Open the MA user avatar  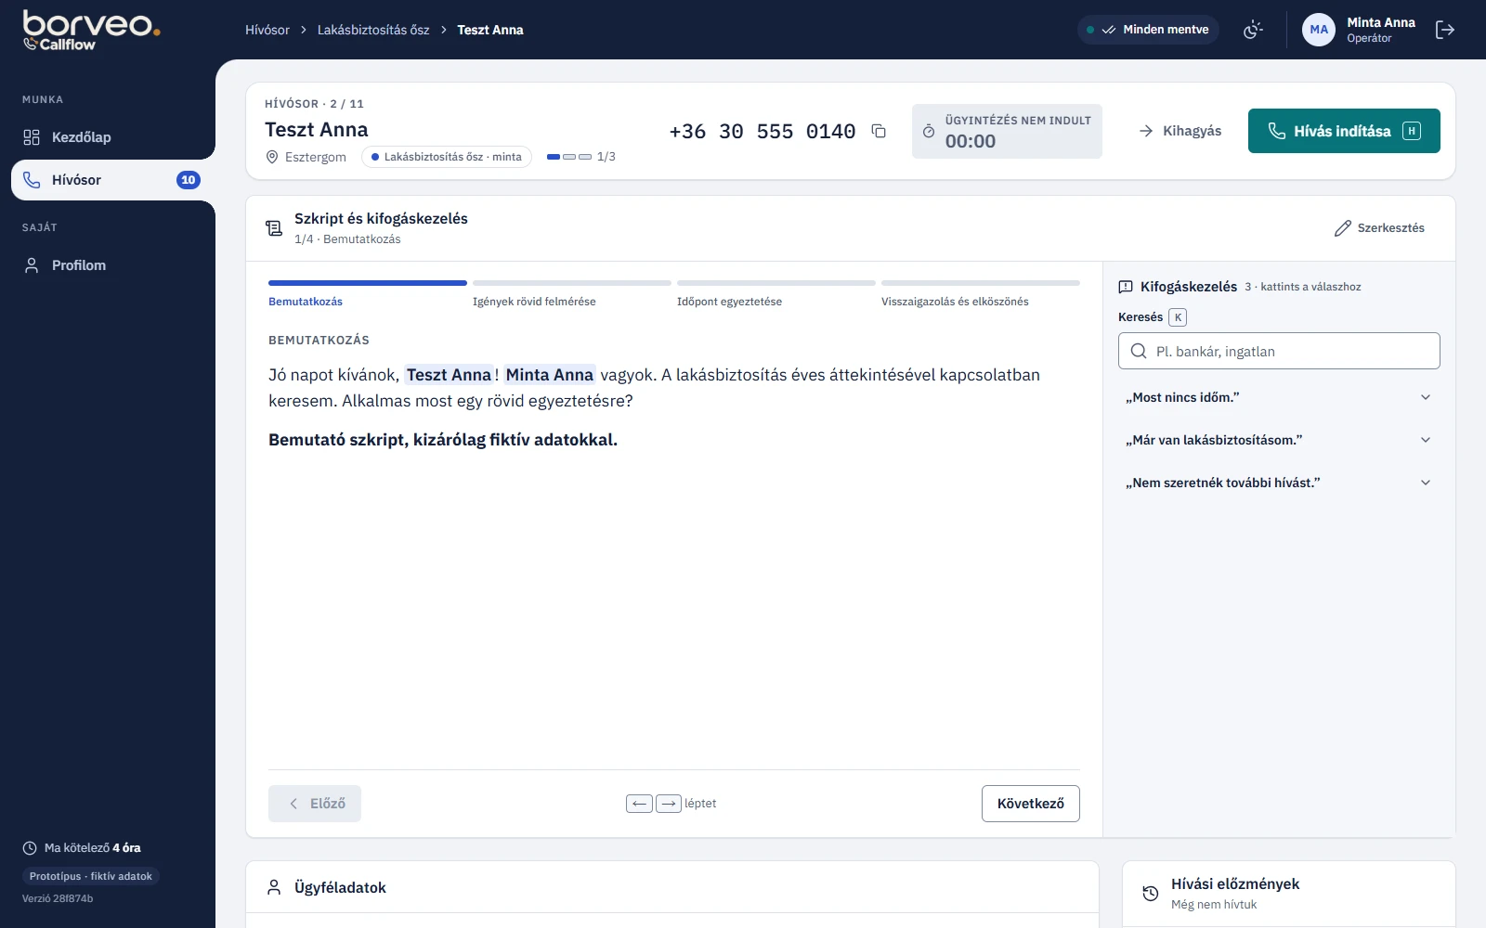(x=1319, y=30)
